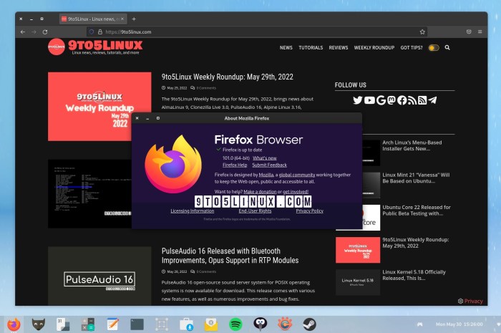Click the address bar URL field

tap(256, 32)
